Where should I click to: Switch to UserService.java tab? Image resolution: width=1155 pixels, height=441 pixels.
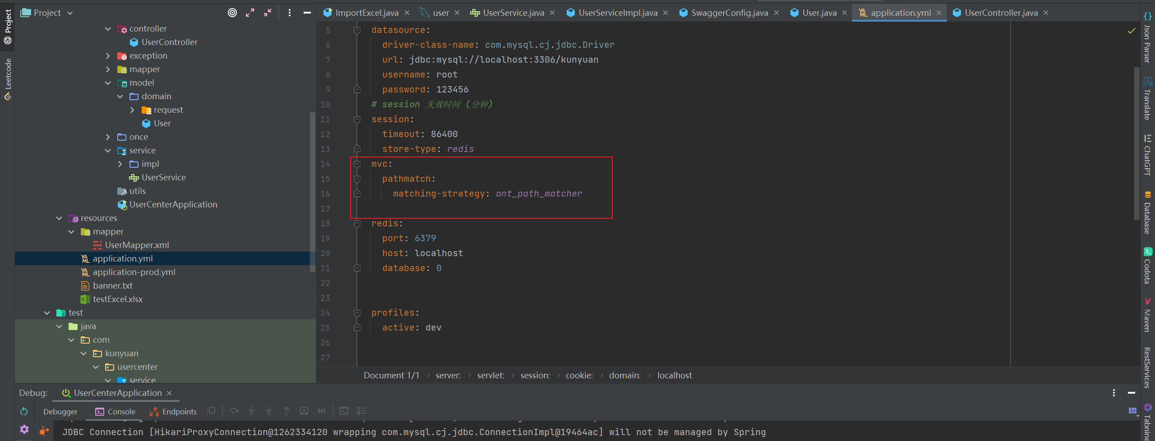click(513, 13)
